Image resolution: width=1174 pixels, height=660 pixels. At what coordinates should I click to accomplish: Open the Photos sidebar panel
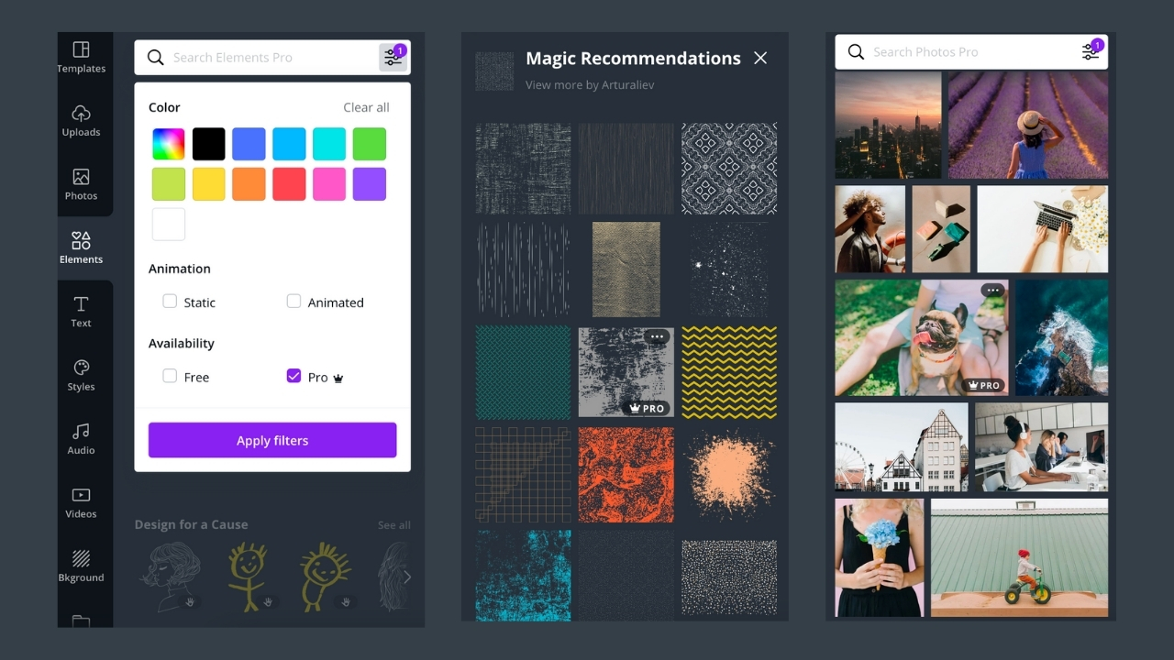coord(81,183)
